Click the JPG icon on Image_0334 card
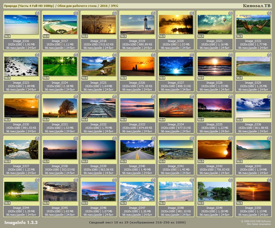This screenshot has width=275, height=228. [x=192, y=97]
